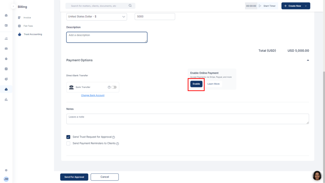Open the United States Dollar currency dropdown
This screenshot has width=325, height=183.
[96, 17]
